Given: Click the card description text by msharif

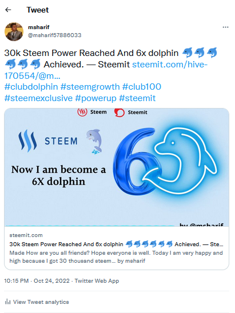Looking at the screenshot, I should 116,257.
